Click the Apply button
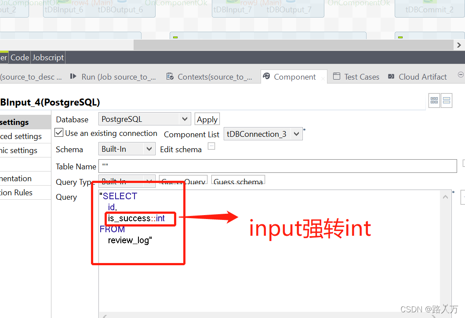 click(207, 119)
